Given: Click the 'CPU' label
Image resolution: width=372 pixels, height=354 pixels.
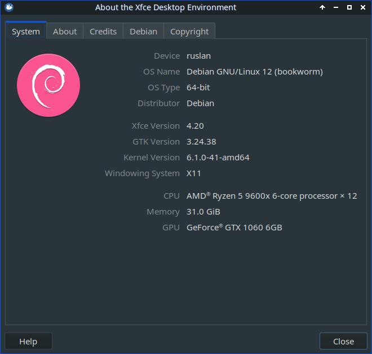Looking at the screenshot, I should click(171, 196).
